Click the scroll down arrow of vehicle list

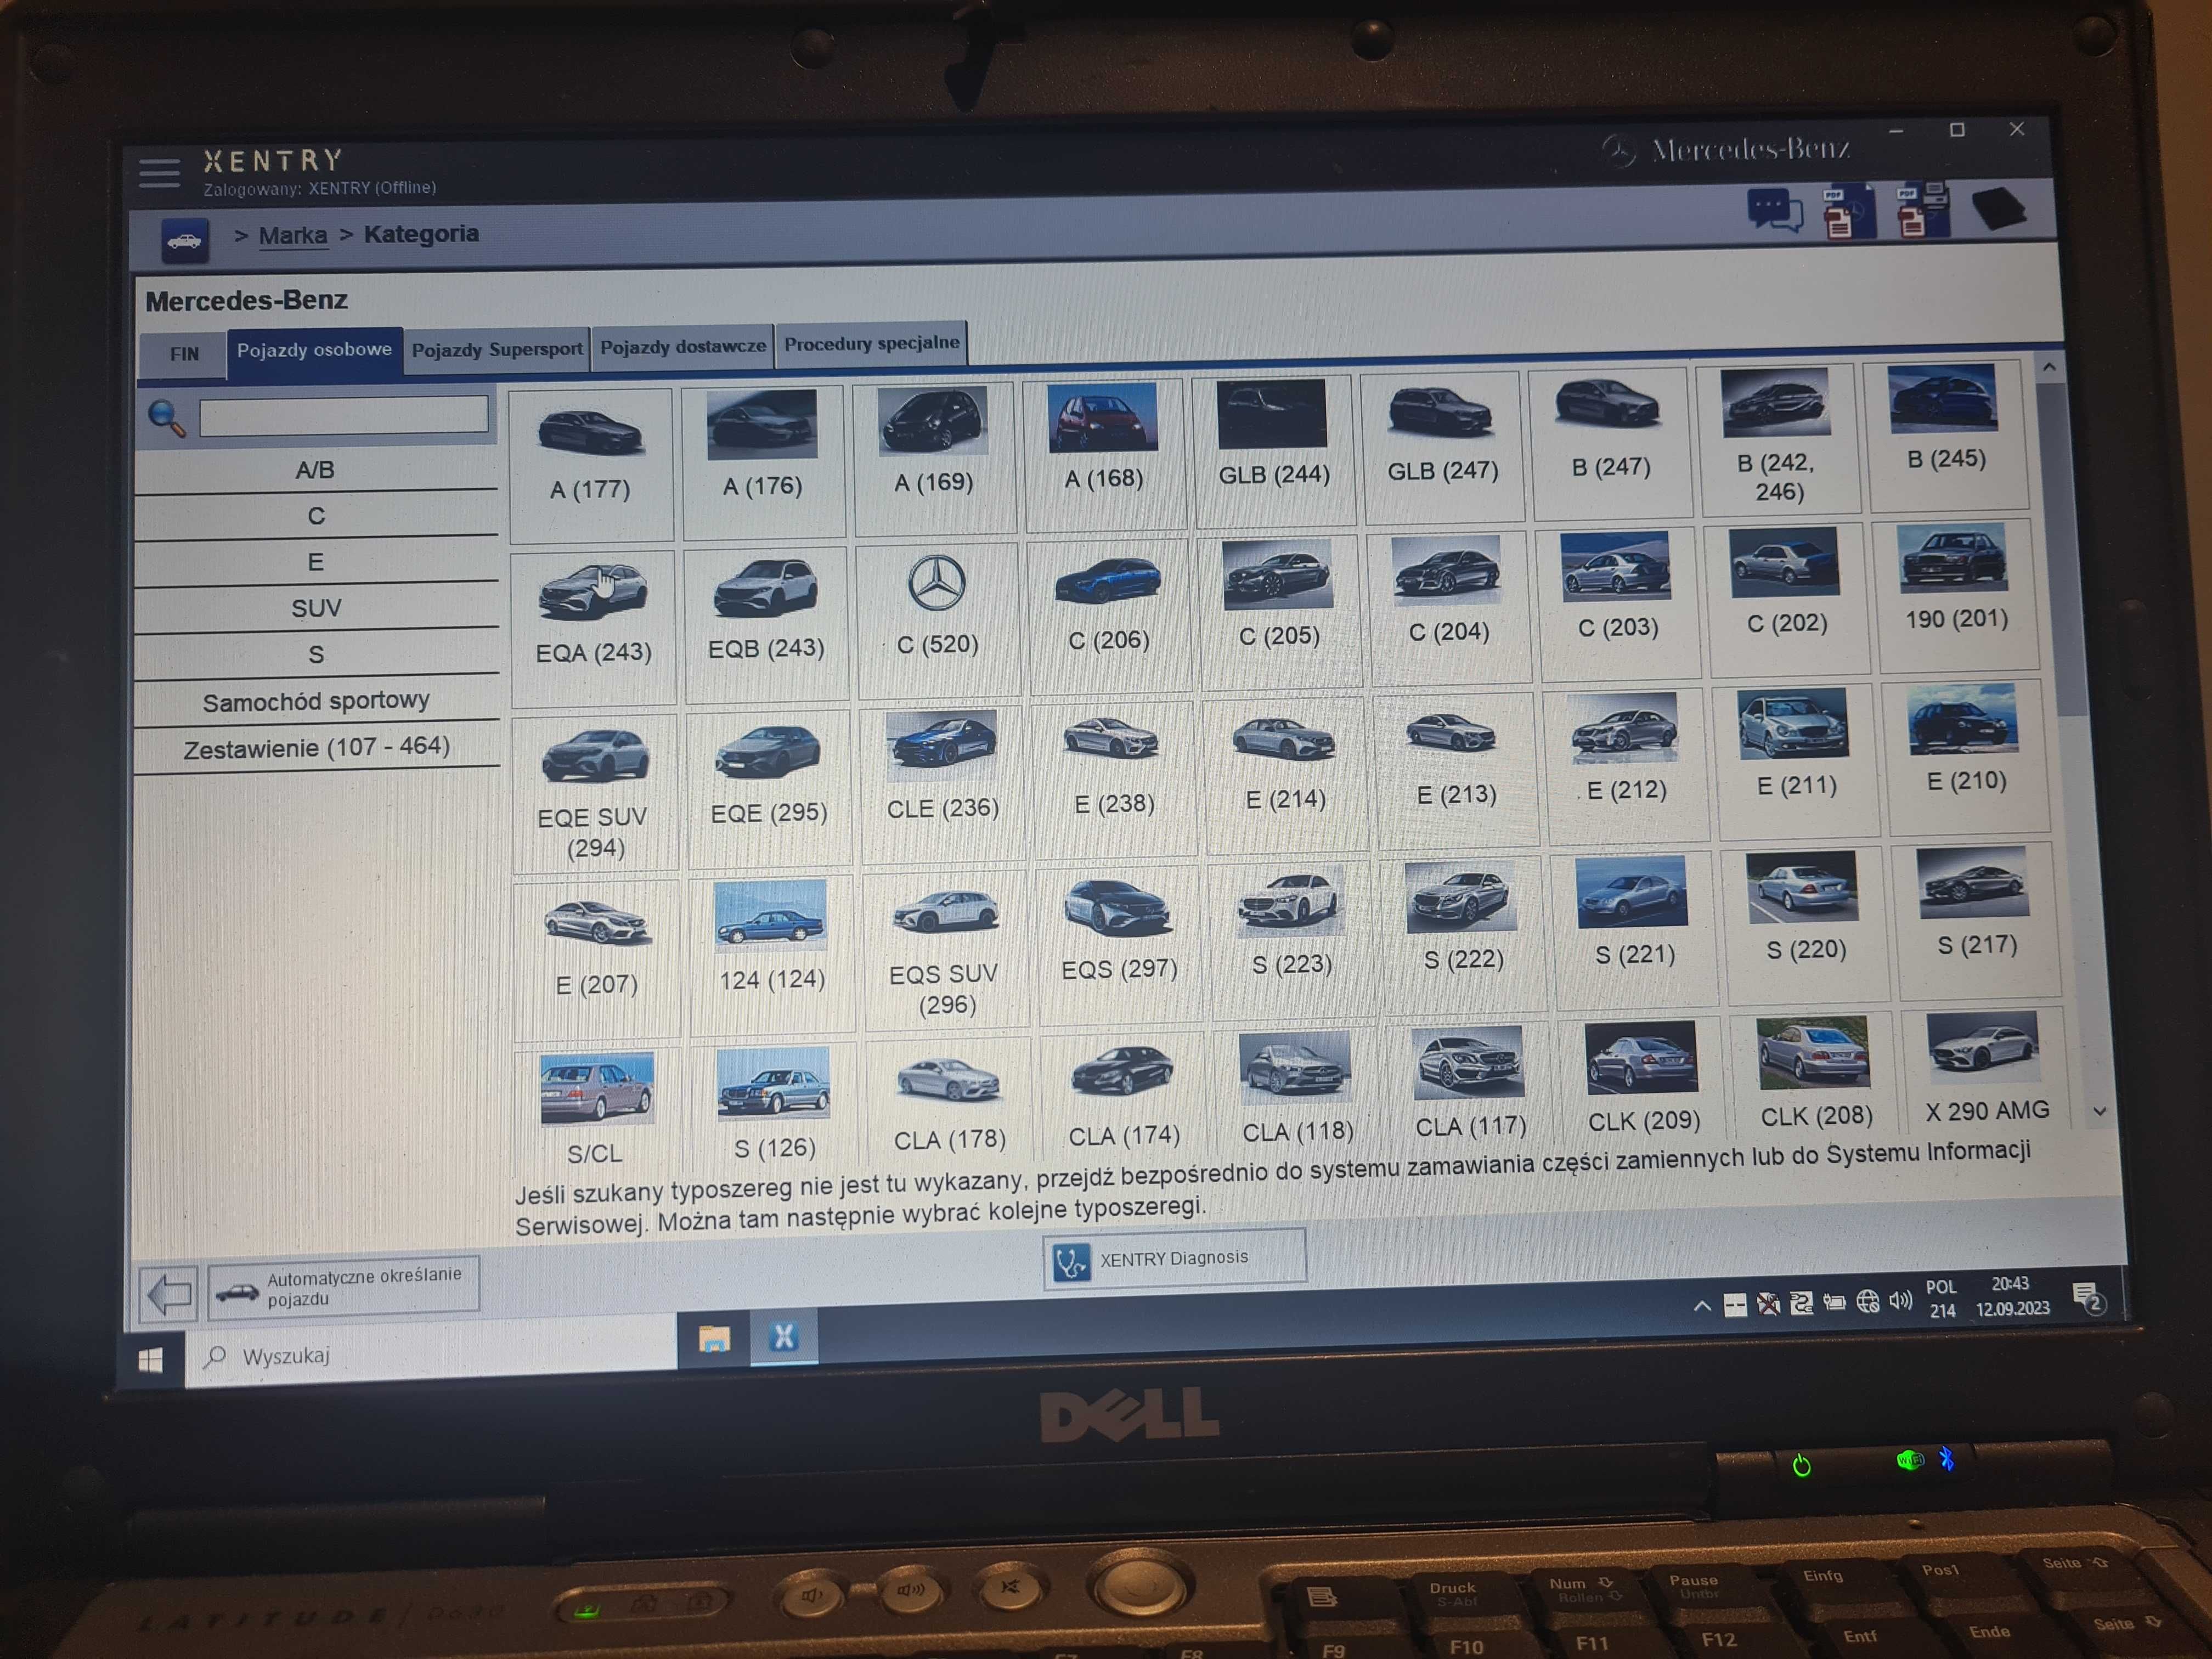(x=2099, y=1111)
